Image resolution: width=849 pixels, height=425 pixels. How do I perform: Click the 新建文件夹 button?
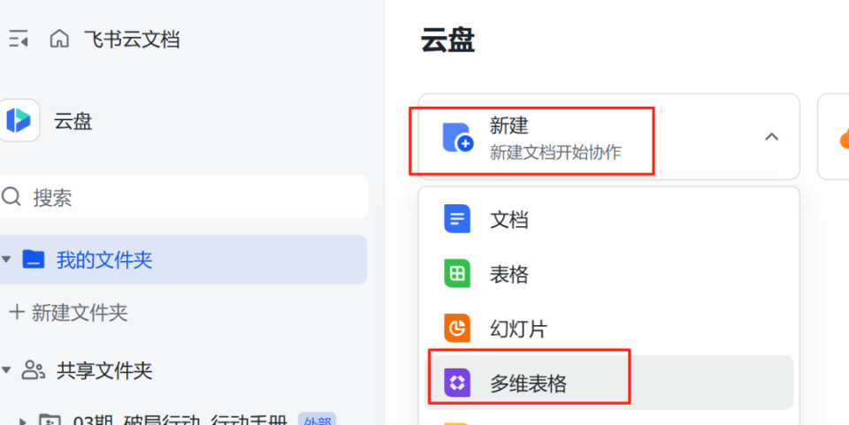[x=69, y=312]
